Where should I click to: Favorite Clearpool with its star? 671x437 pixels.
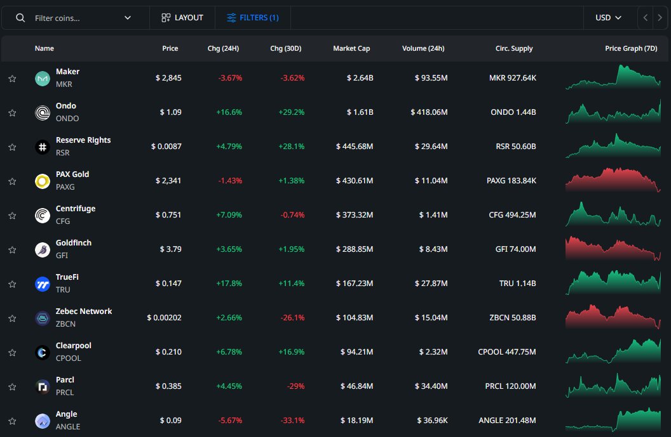pos(13,353)
